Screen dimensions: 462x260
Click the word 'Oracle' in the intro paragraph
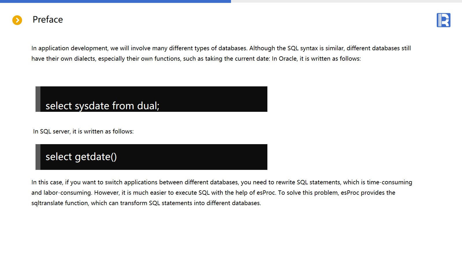click(x=288, y=59)
